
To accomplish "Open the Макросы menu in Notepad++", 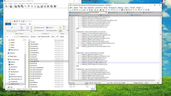I will pyautogui.click(x=121, y=8).
